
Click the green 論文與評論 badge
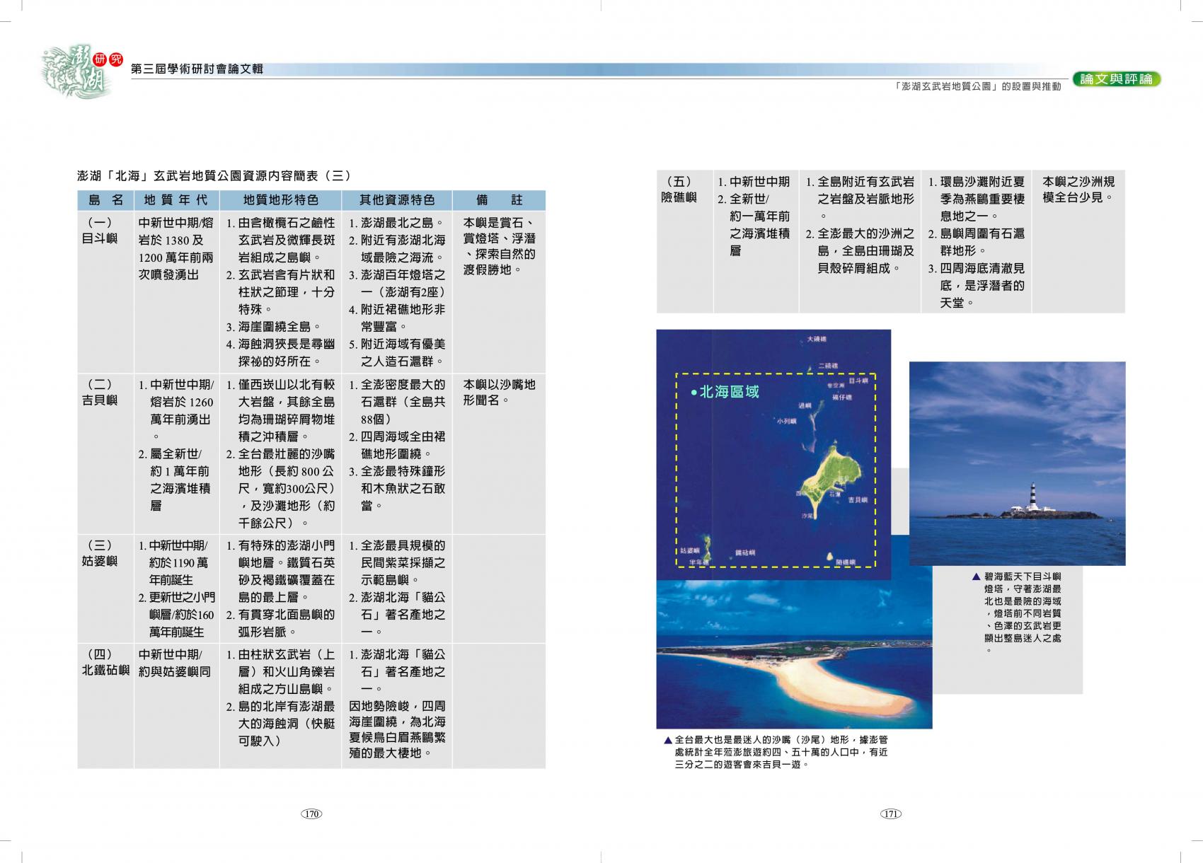(1116, 79)
